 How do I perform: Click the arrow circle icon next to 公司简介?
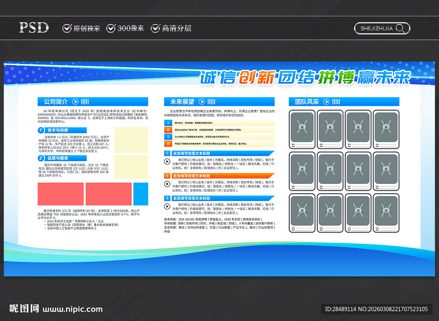(x=75, y=102)
